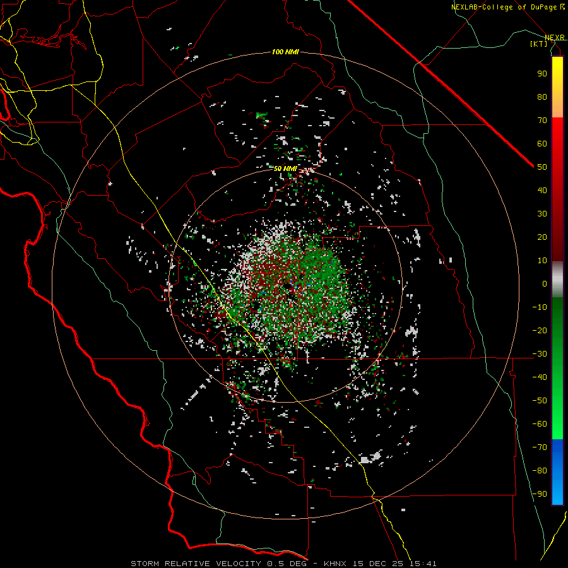Image resolution: width=568 pixels, height=568 pixels.
Task: Click the -10 value on velocity scale
Action: (x=540, y=307)
